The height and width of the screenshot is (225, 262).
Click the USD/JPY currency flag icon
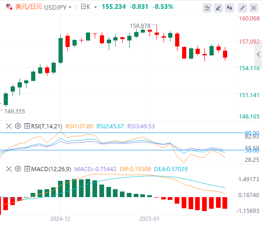[9, 7]
